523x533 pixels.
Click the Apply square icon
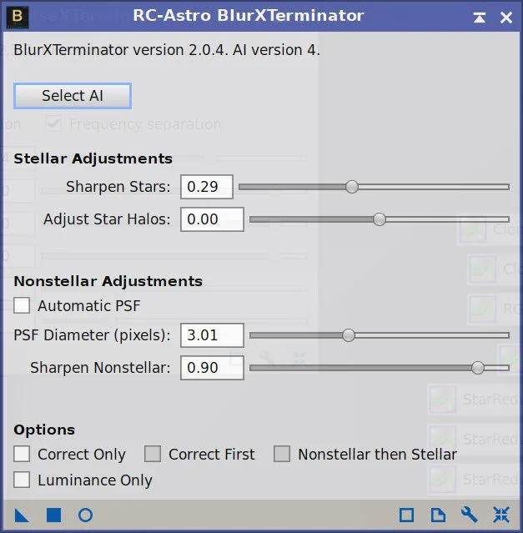tap(53, 515)
